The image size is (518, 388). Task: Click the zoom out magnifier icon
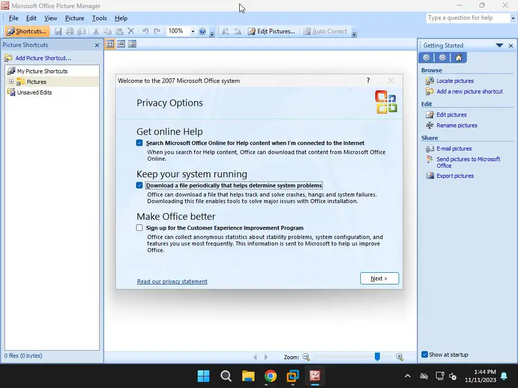(x=306, y=357)
